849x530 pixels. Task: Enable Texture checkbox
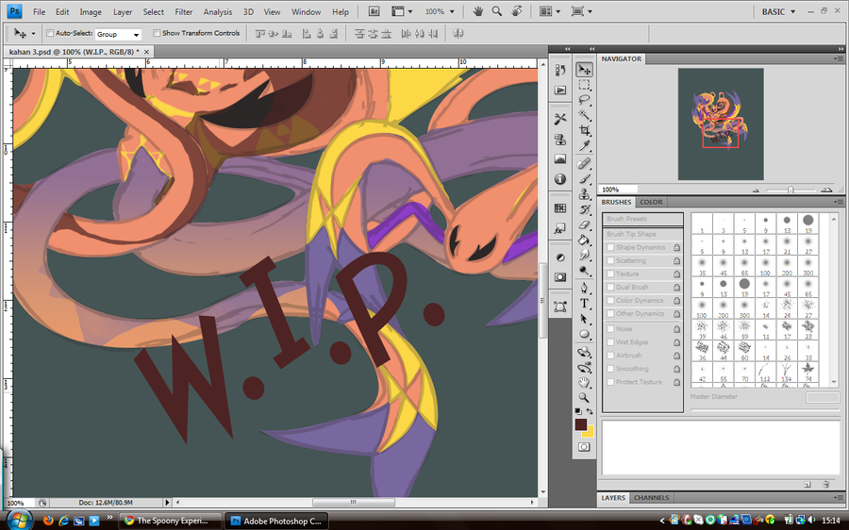click(610, 273)
